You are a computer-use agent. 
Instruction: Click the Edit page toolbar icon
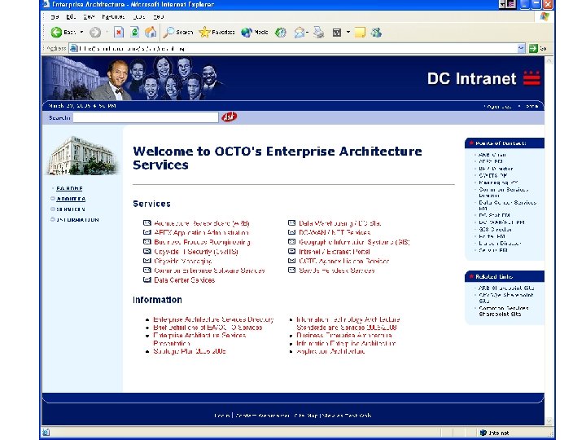pyautogui.click(x=337, y=33)
